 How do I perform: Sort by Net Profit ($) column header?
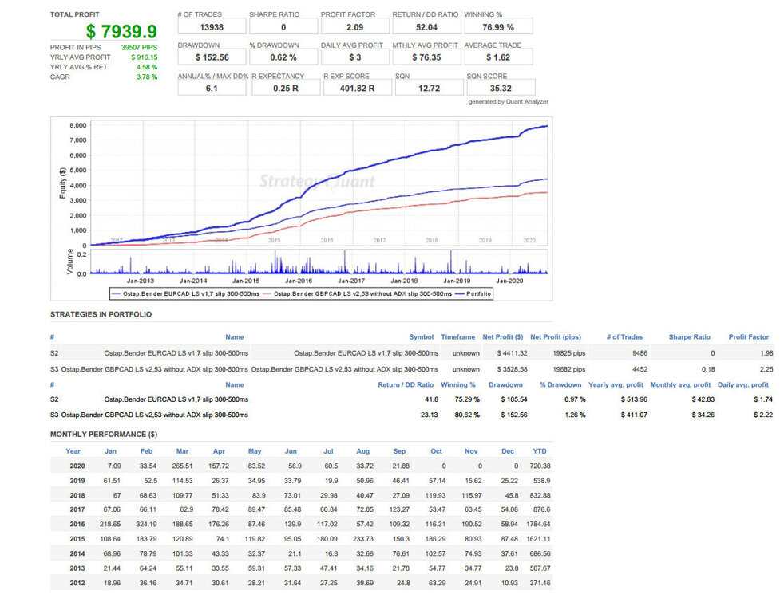pos(502,337)
